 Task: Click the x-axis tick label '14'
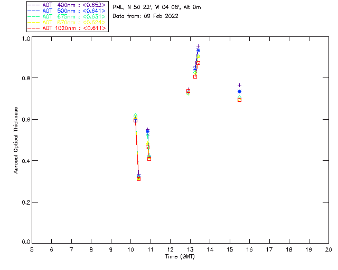tap(210, 249)
